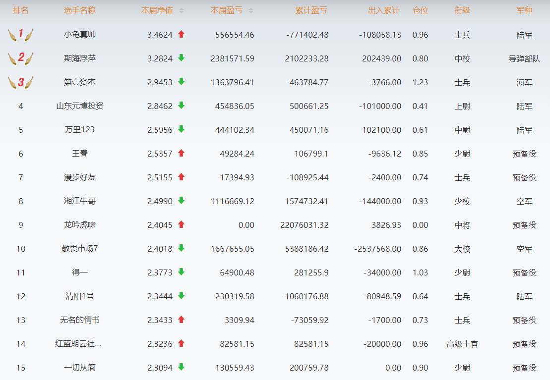Select 中校 rank cell
The image size is (550, 380).
pyautogui.click(x=462, y=58)
